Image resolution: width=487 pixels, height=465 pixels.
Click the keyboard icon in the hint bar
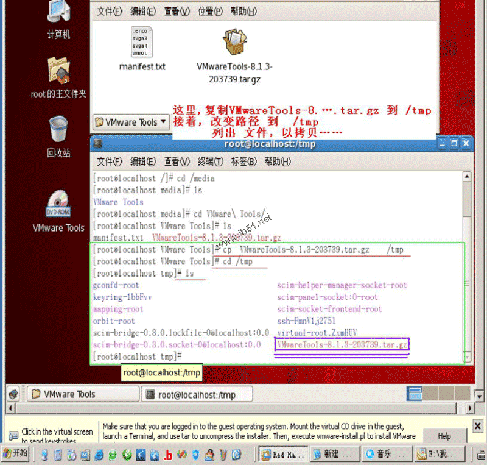point(13,435)
